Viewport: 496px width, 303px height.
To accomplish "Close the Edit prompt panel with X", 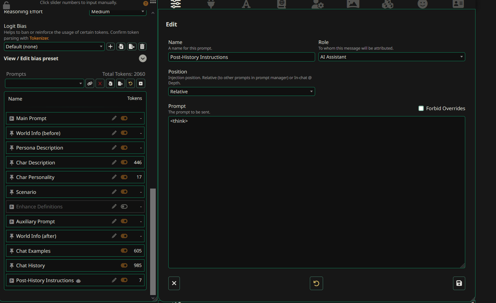I will [x=174, y=283].
